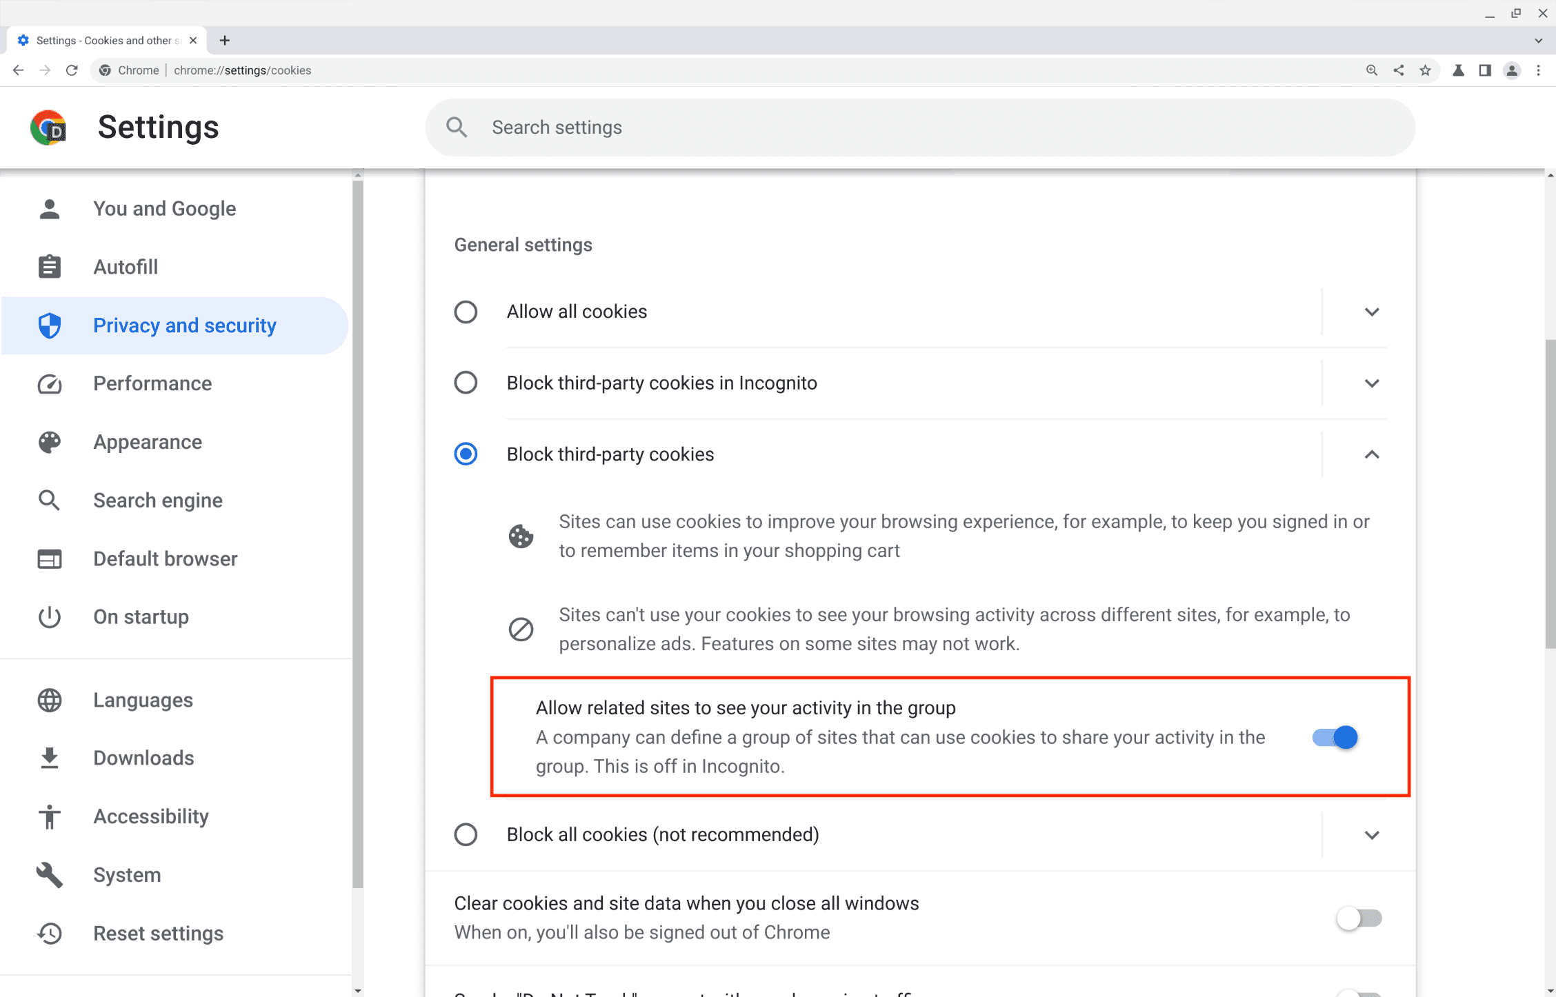Expand Block third-party cookies in Incognito details

1371,383
